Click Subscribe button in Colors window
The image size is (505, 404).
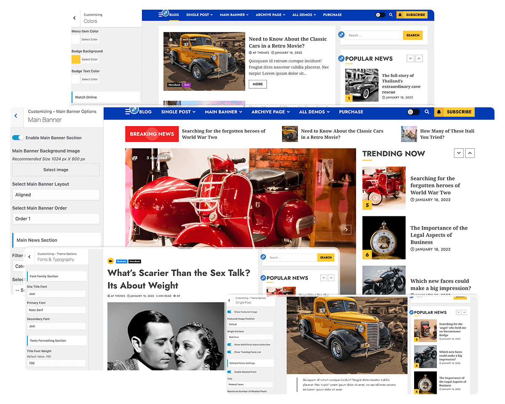coord(412,15)
